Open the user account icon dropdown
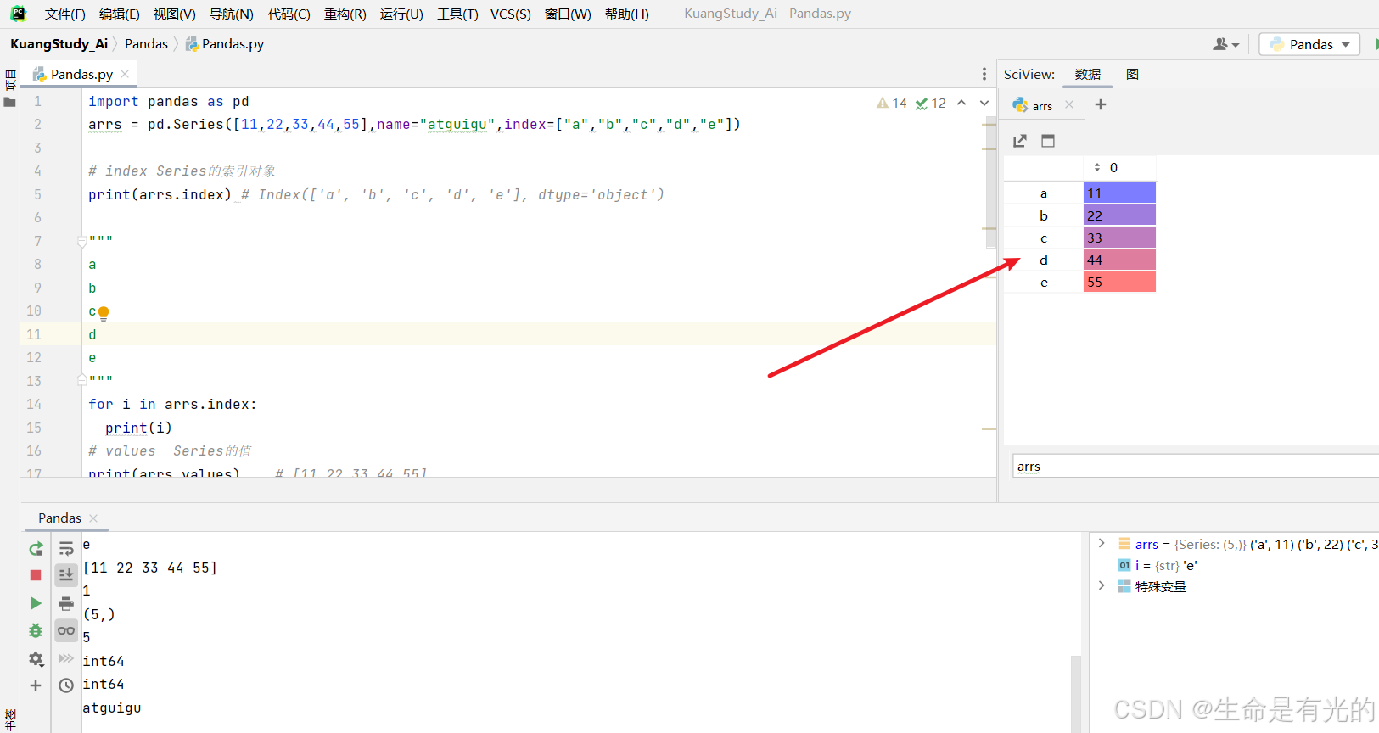This screenshot has width=1379, height=733. pos(1226,44)
